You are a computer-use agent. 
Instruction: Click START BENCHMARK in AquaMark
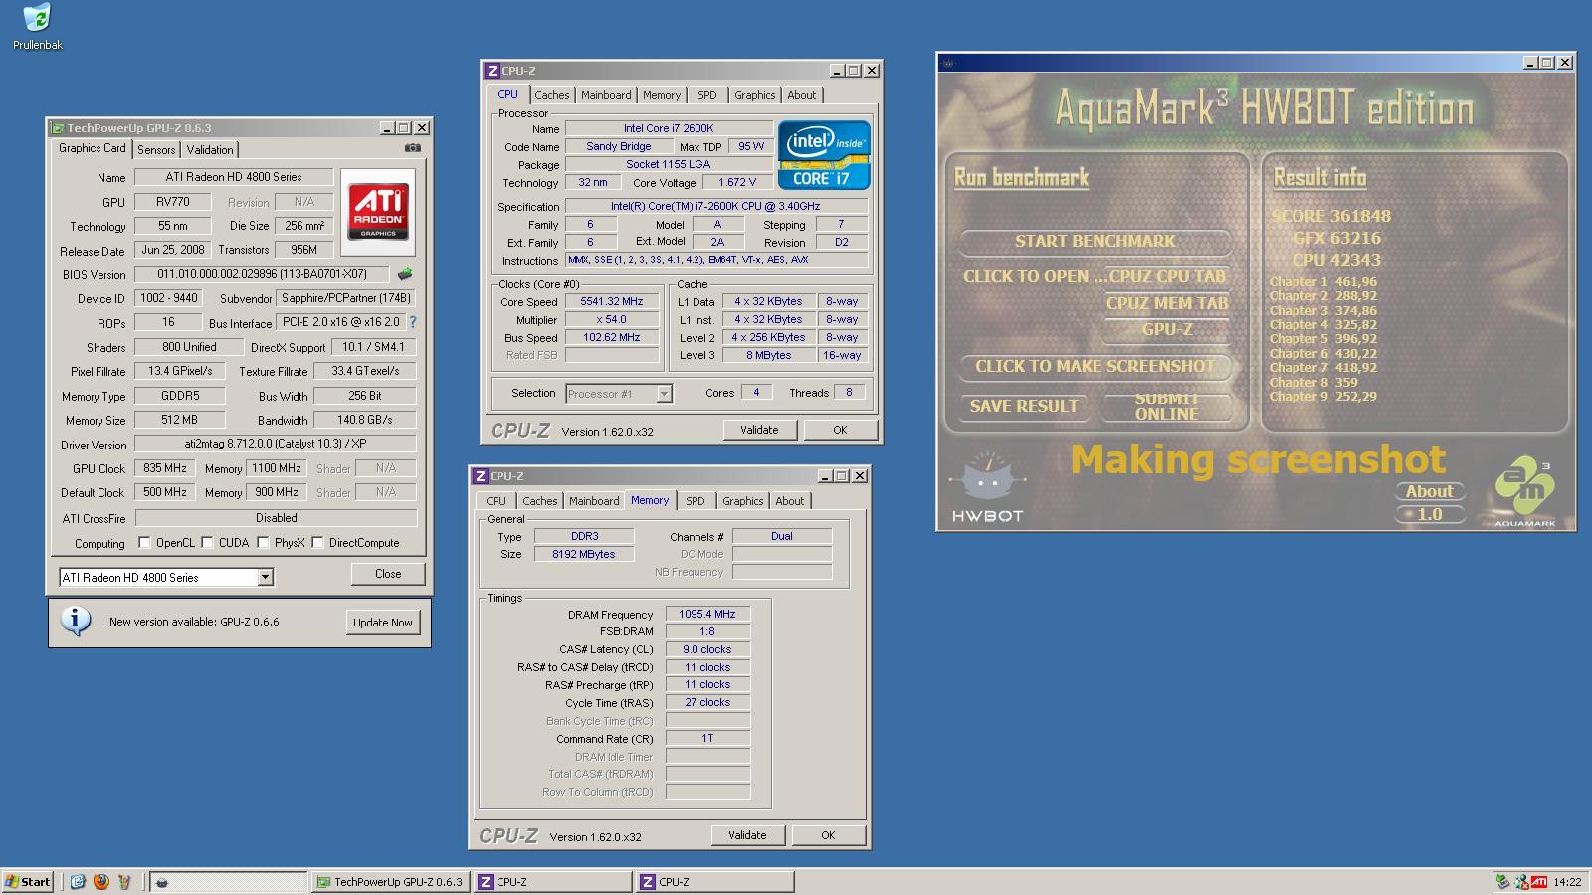point(1094,241)
